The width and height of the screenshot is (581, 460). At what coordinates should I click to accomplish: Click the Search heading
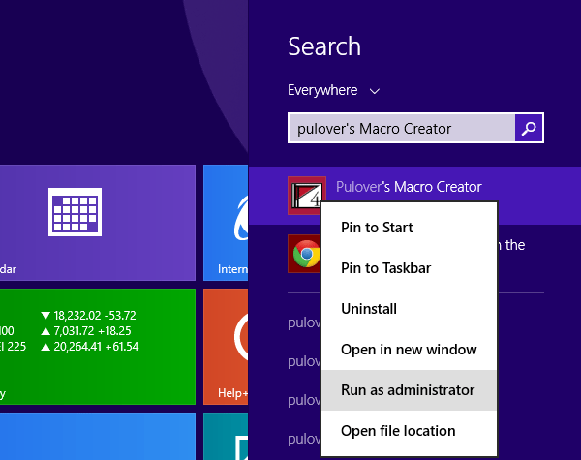pos(324,46)
